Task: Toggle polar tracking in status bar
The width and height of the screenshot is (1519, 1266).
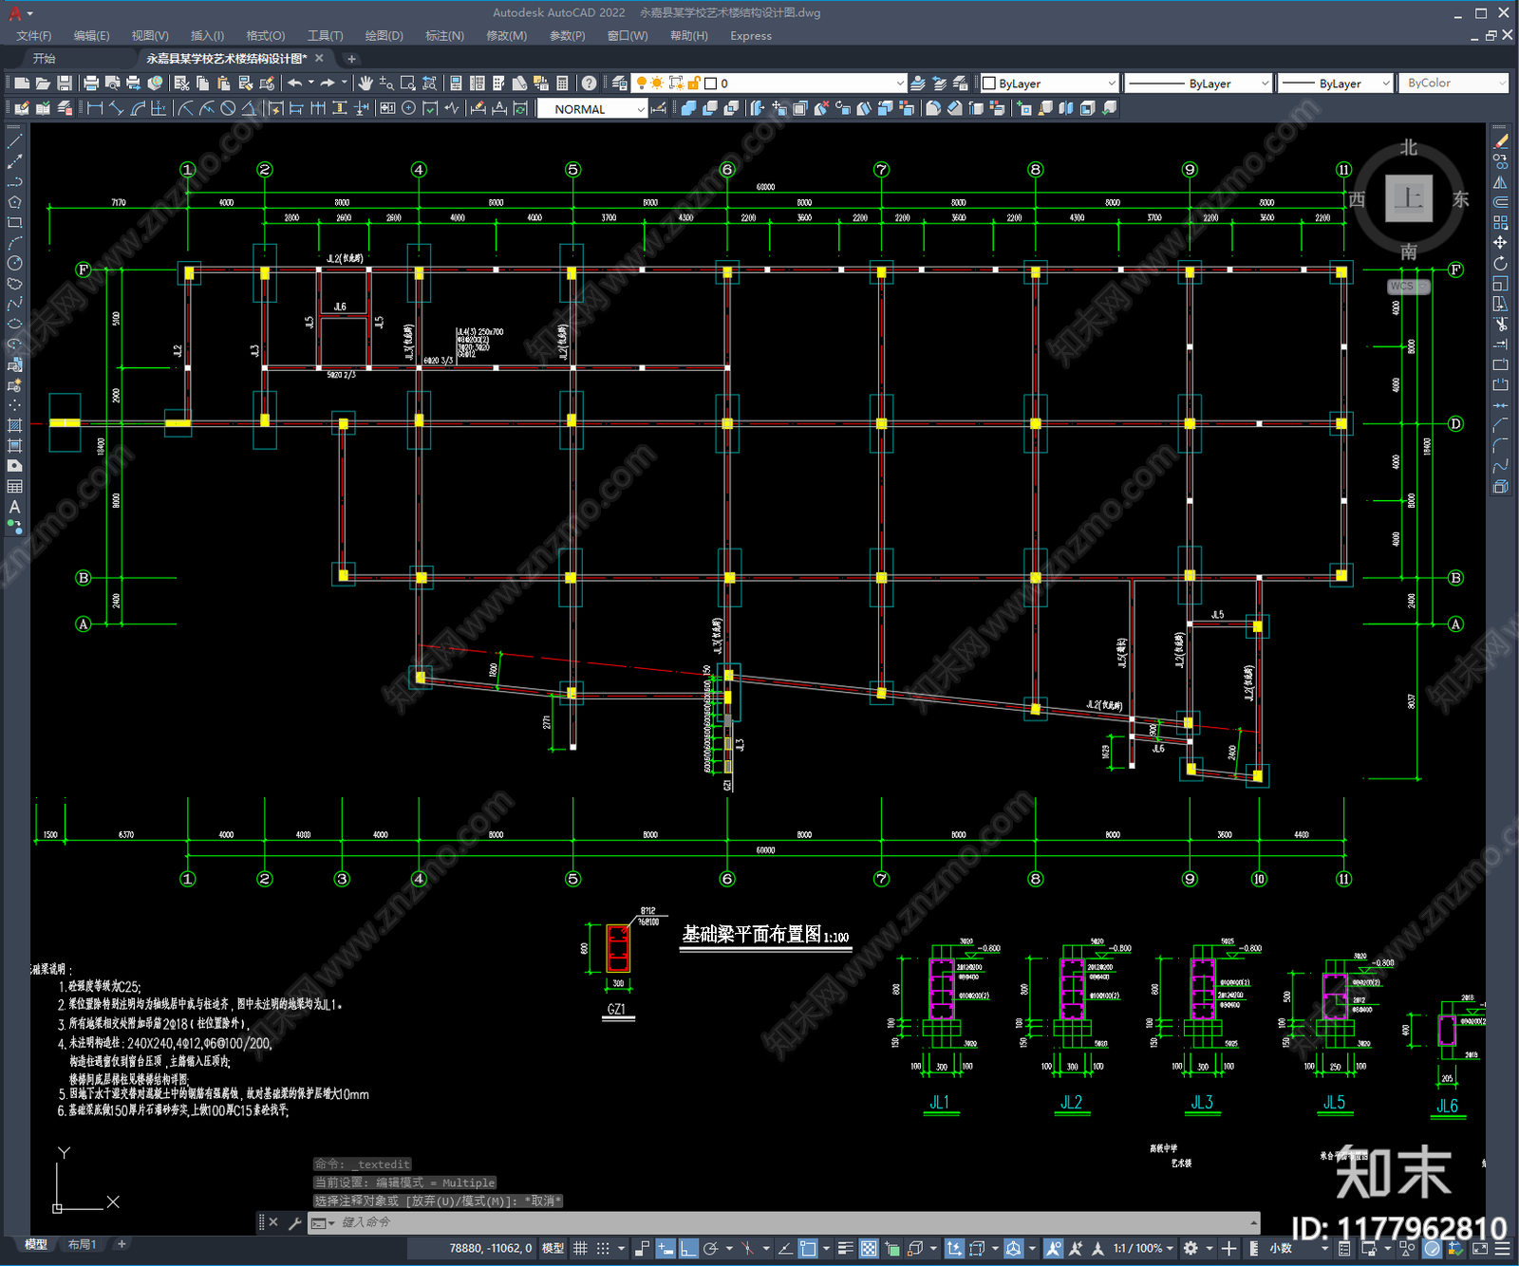Action: point(711,1248)
